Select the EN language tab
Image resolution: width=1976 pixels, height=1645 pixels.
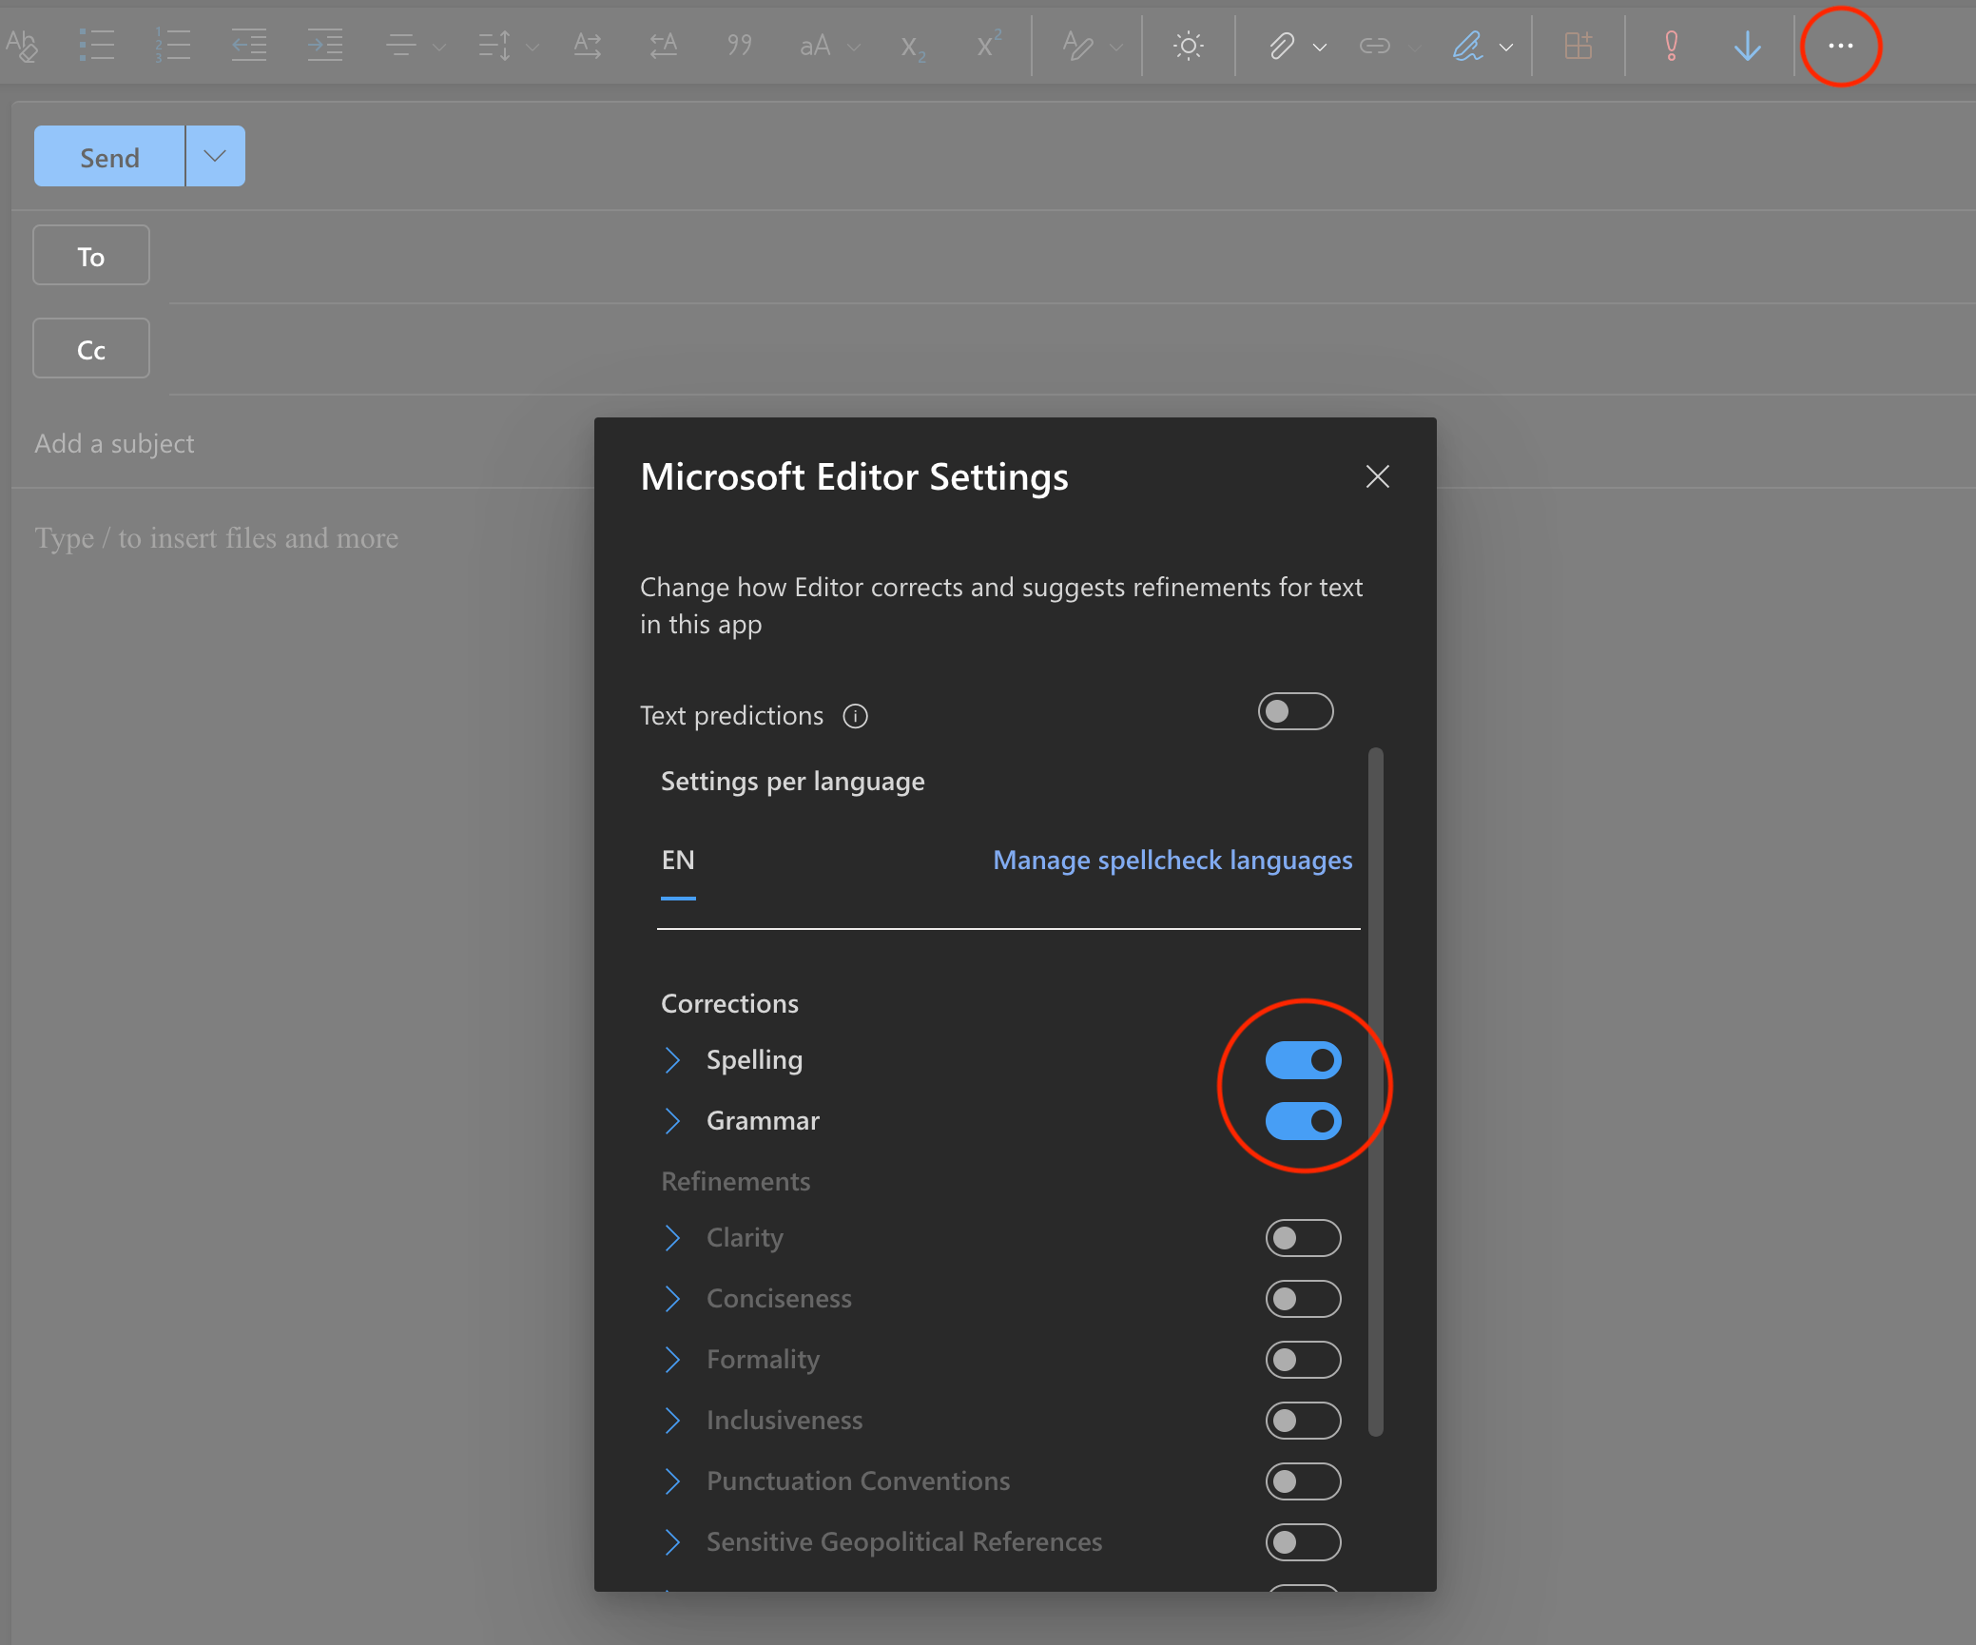point(677,861)
